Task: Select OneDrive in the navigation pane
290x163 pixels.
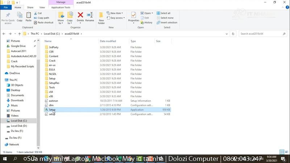Action: [14, 73]
